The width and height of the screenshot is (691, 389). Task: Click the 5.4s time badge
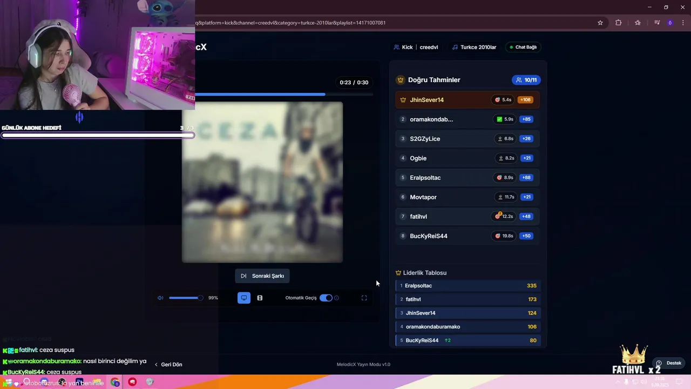point(503,99)
